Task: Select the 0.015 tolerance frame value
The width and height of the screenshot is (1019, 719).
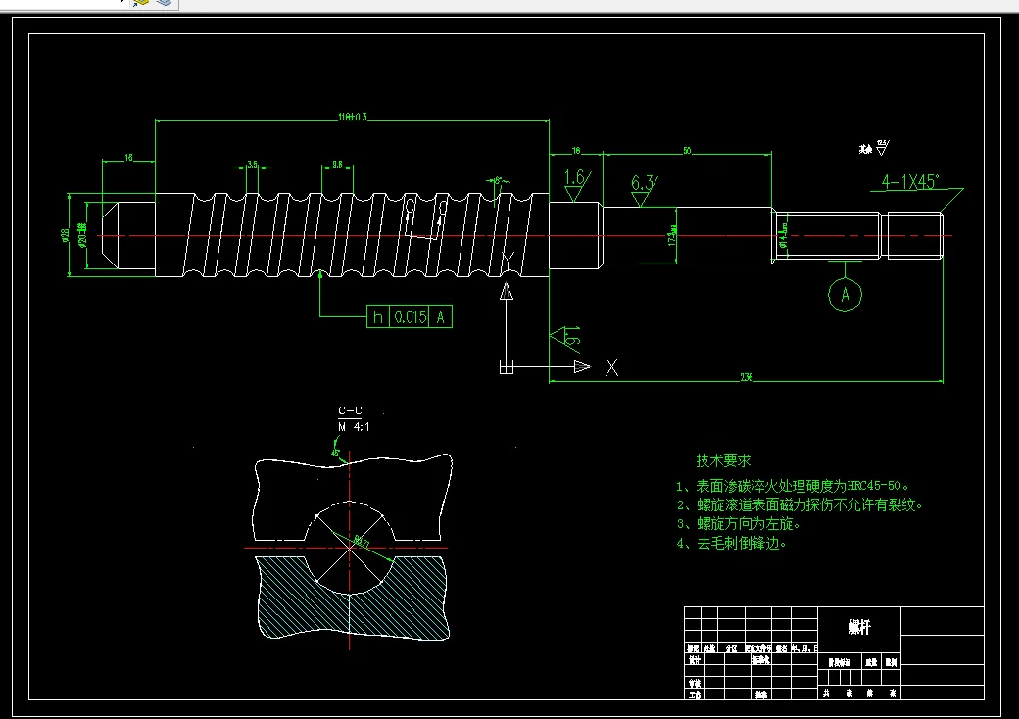Action: click(411, 317)
